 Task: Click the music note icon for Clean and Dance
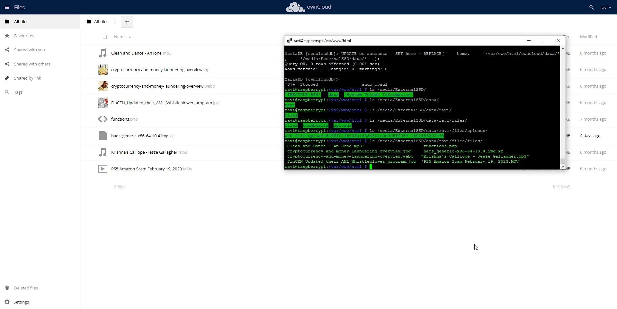tap(102, 53)
